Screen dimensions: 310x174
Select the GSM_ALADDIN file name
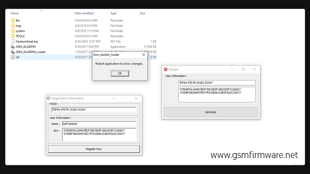[x=26, y=47]
